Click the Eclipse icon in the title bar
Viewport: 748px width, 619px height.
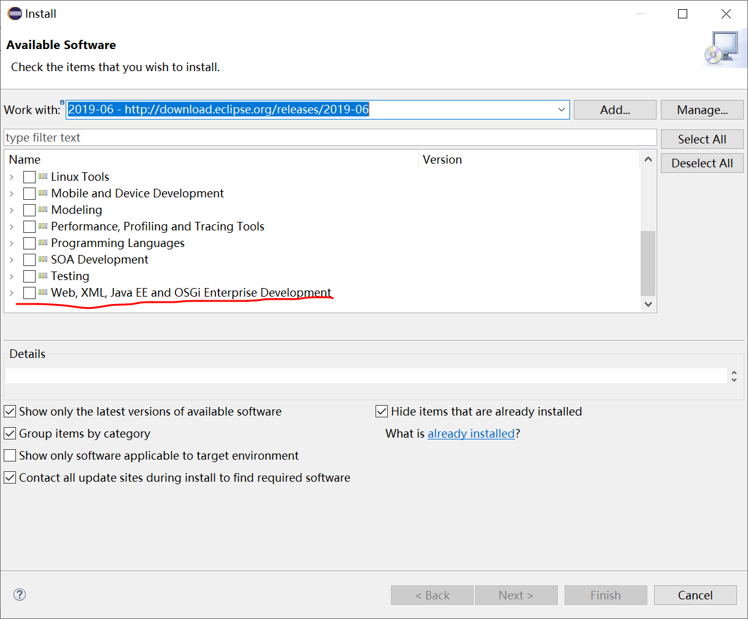pyautogui.click(x=15, y=13)
